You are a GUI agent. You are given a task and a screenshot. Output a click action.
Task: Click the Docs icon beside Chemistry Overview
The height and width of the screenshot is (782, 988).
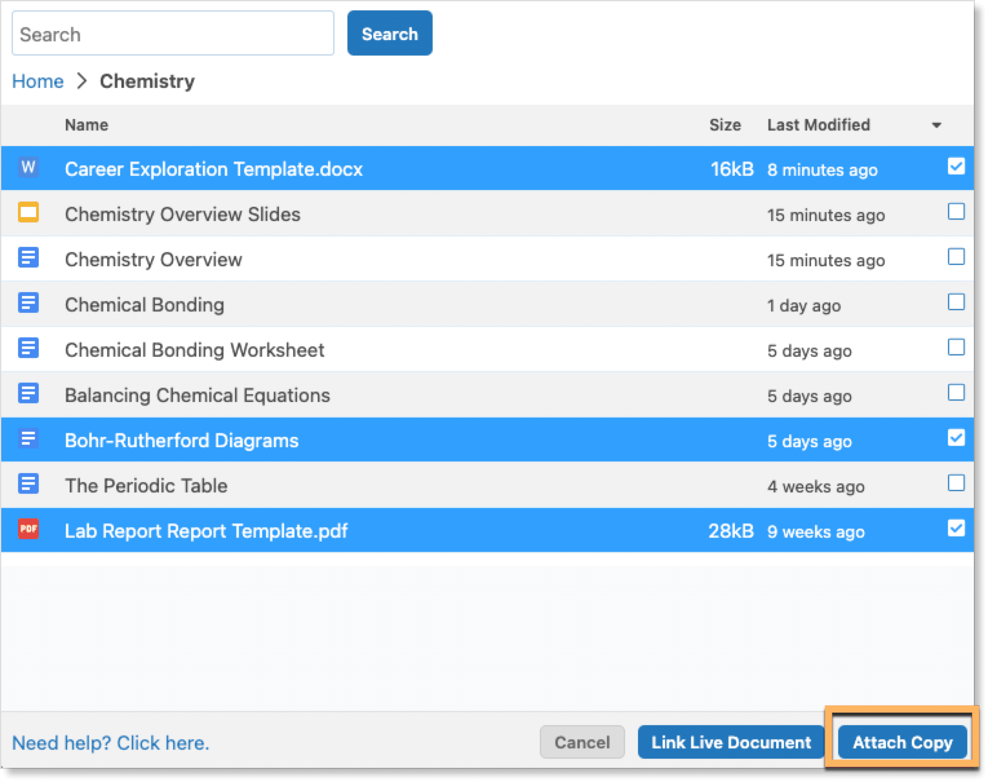28,259
